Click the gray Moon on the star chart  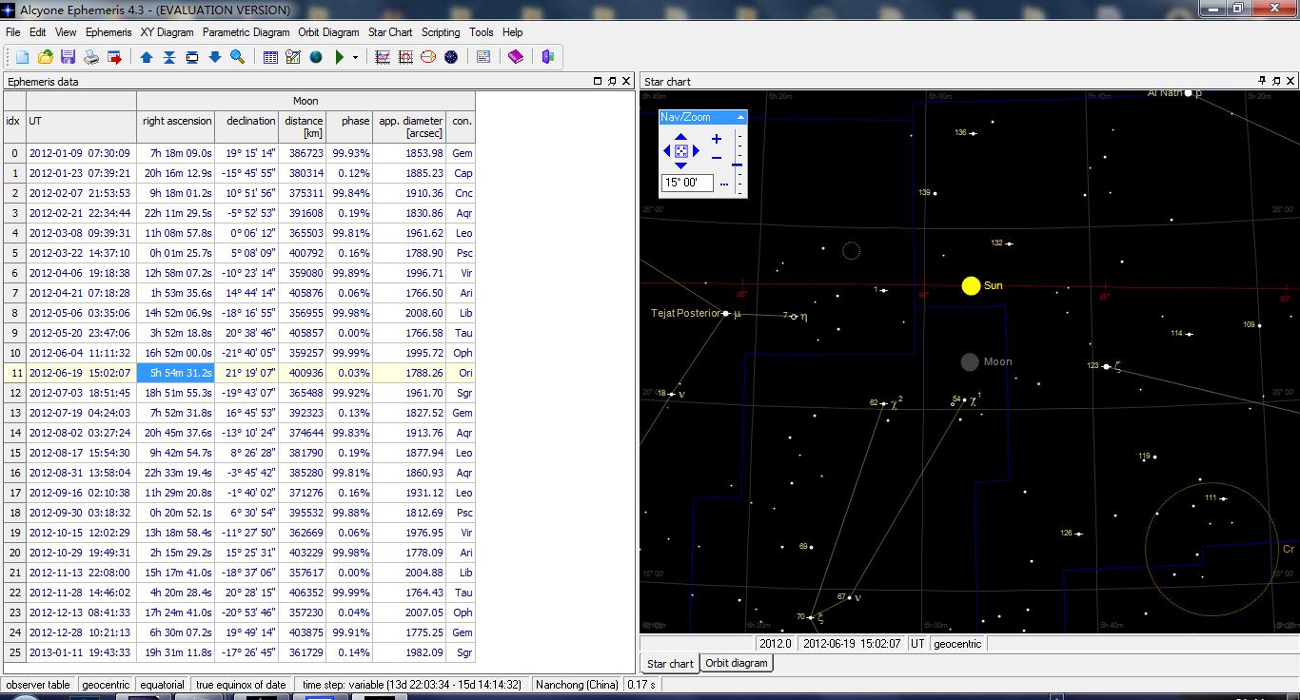970,361
